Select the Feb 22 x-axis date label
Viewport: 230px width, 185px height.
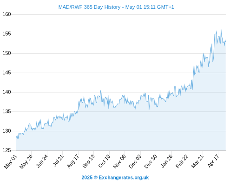pyautogui.click(x=182, y=161)
